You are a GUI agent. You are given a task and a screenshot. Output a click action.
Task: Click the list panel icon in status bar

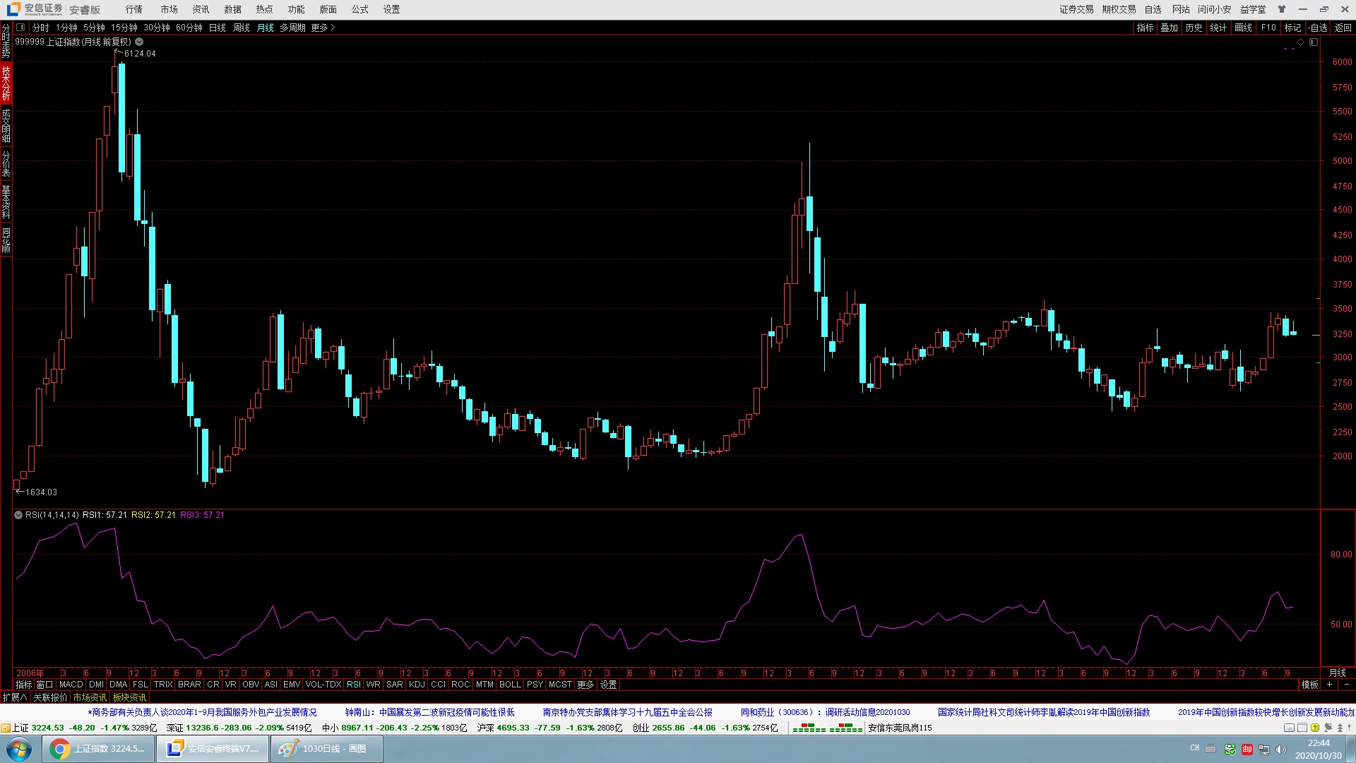(x=1302, y=728)
